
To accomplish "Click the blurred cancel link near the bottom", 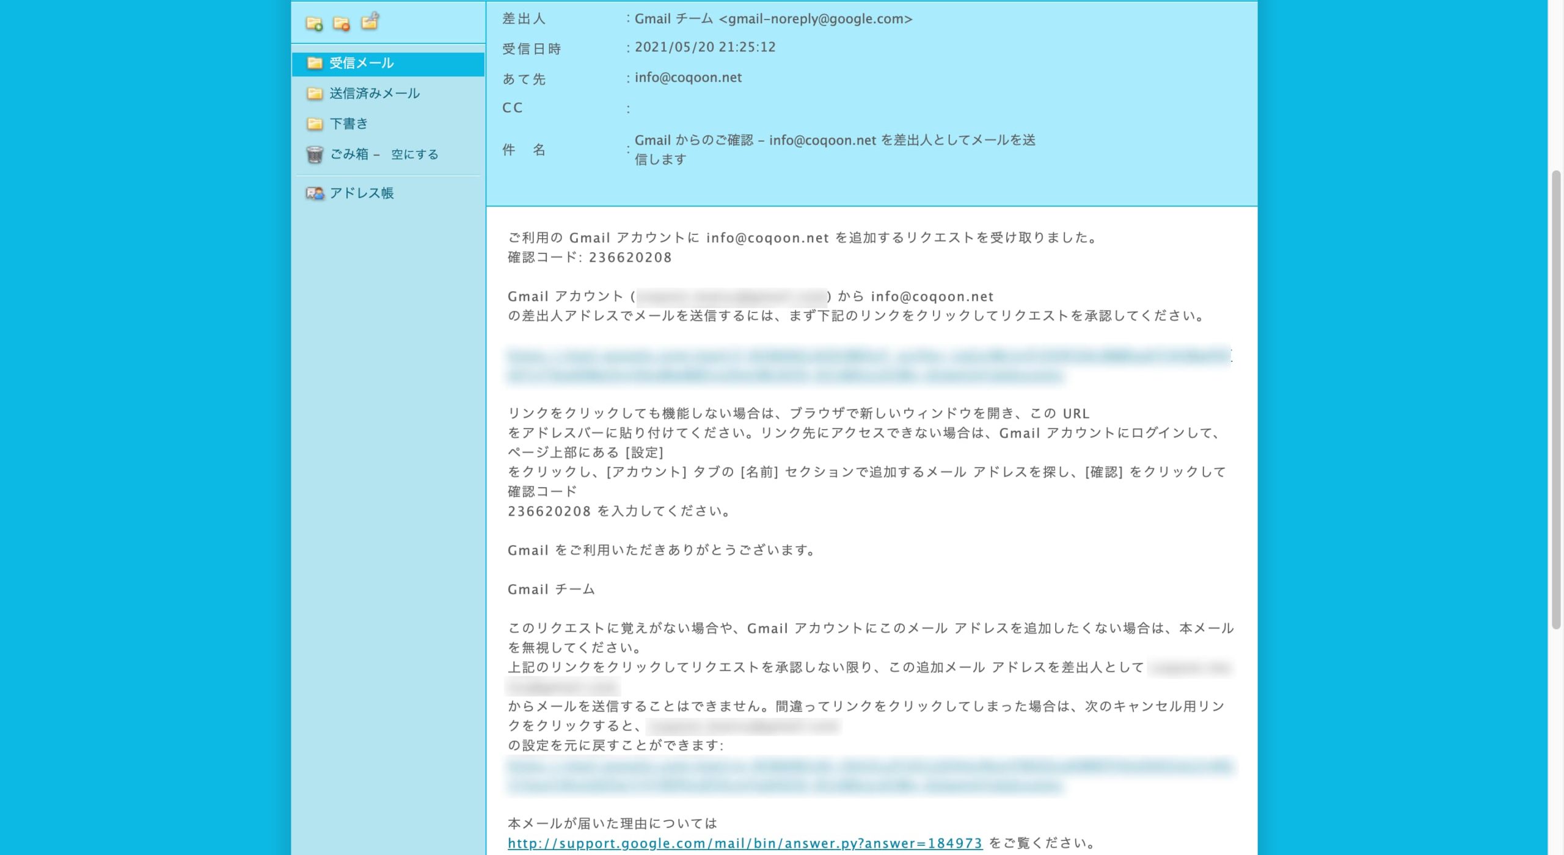I will click(870, 775).
